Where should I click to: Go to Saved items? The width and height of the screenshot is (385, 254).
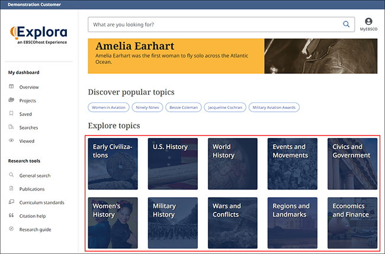(x=25, y=114)
